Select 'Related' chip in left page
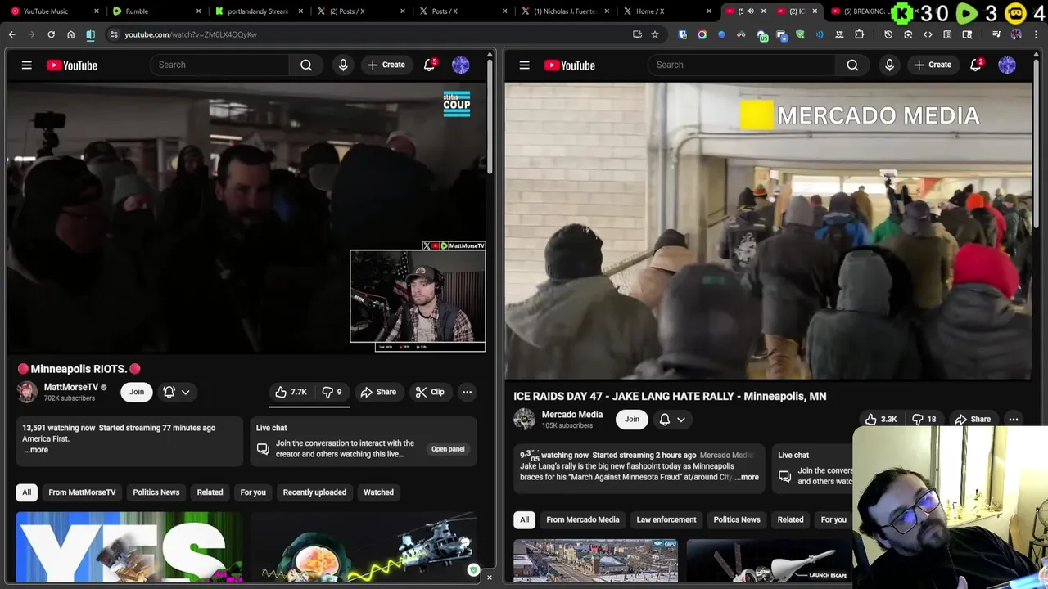This screenshot has width=1048, height=589. [x=210, y=492]
